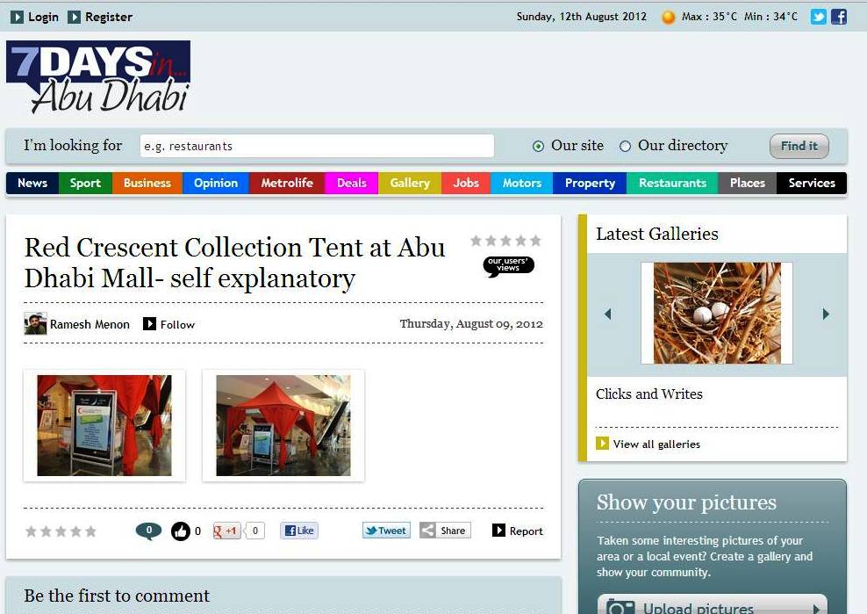Follow author Ramesh Menon
This screenshot has height=614, width=867.
pyautogui.click(x=169, y=324)
